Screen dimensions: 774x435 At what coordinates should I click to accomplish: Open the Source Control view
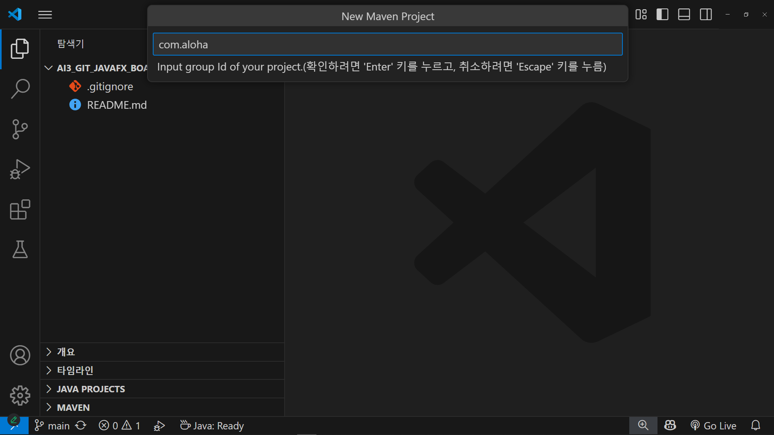point(20,129)
